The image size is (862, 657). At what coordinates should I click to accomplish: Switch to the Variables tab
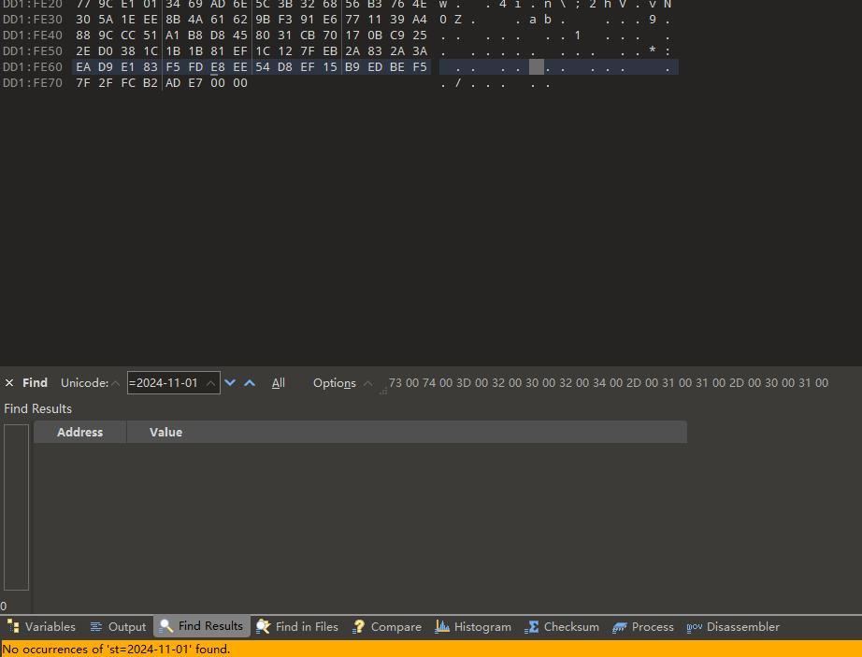[41, 627]
